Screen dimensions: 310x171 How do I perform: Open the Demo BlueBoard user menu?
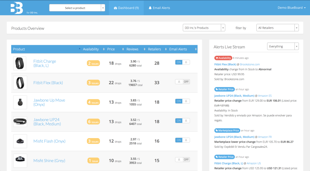292,8
